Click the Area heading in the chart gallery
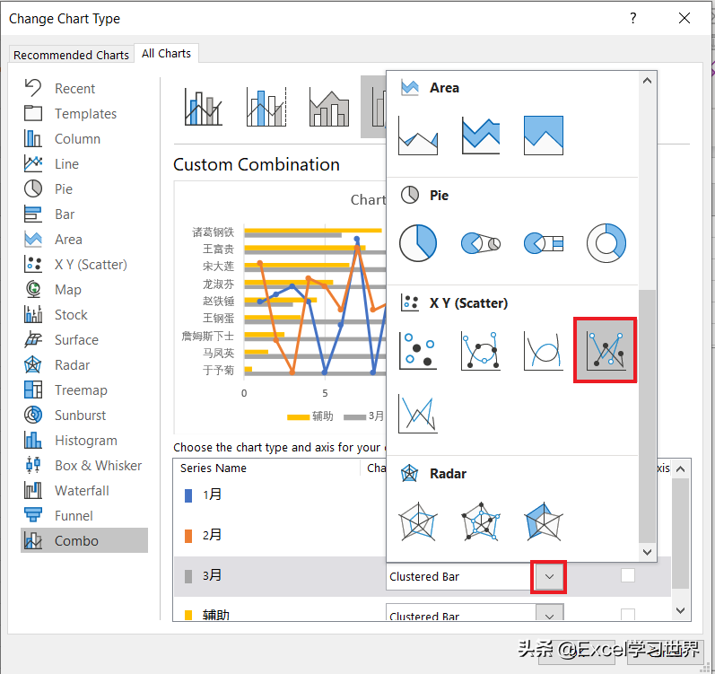 point(444,88)
